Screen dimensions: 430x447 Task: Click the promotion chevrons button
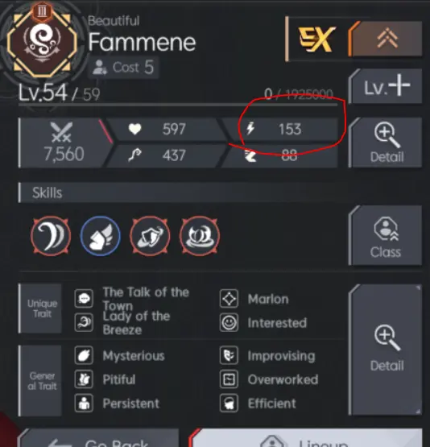point(387,39)
